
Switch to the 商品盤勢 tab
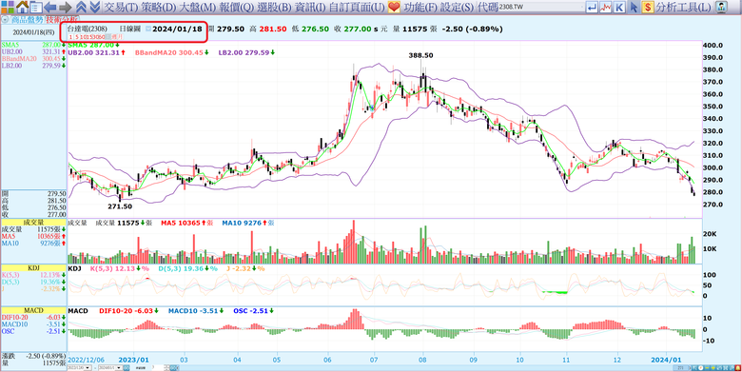click(27, 20)
